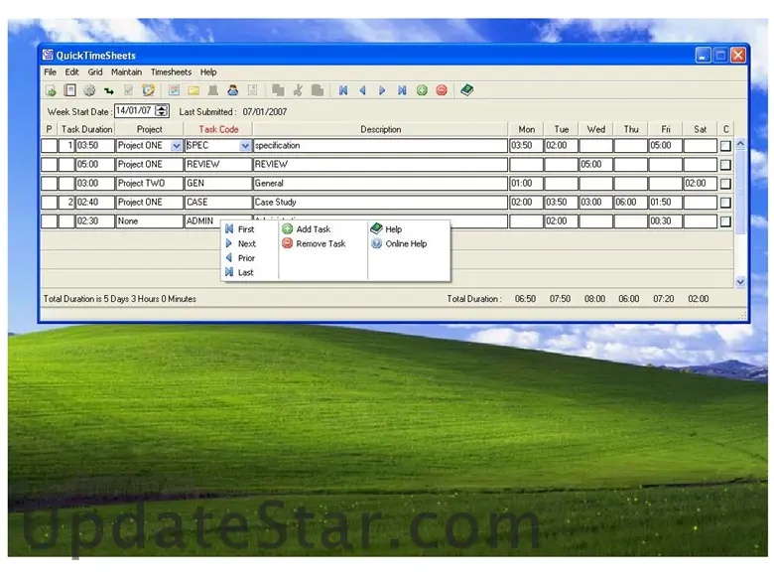
Task: Click the clock timer toolbar icon
Action: pyautogui.click(x=149, y=90)
